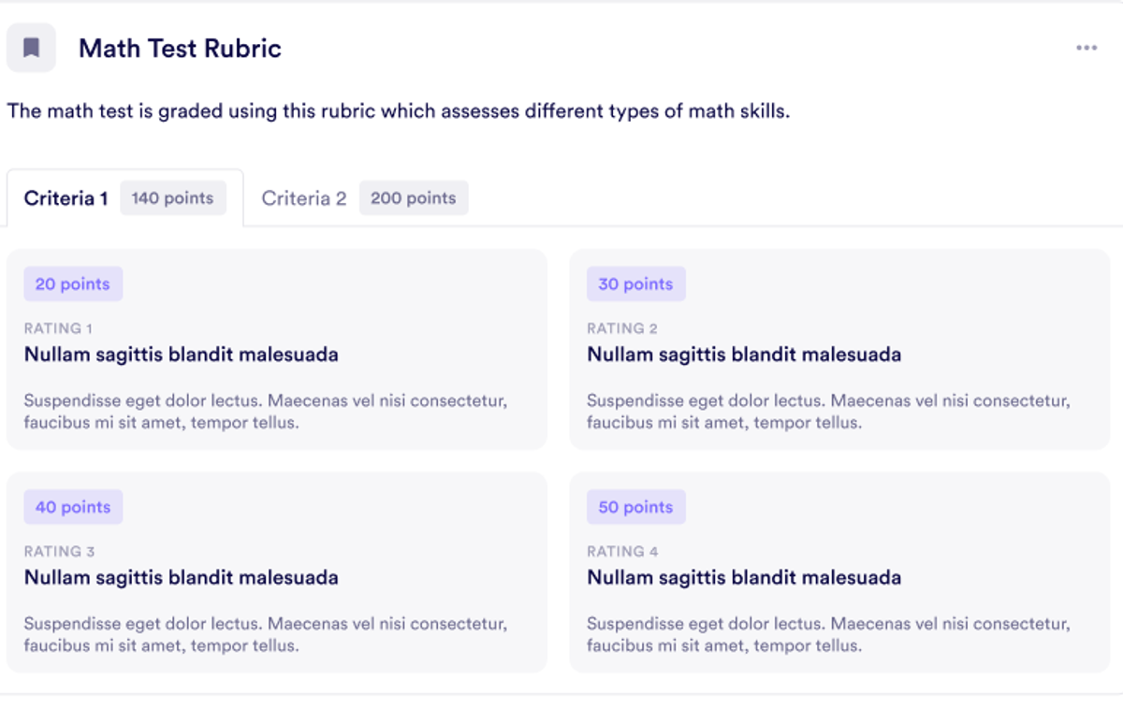The width and height of the screenshot is (1123, 710).
Task: Open the Rating 1 card heading
Action: (182, 355)
